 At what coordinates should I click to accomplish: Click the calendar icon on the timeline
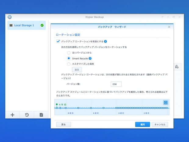tap(166, 102)
